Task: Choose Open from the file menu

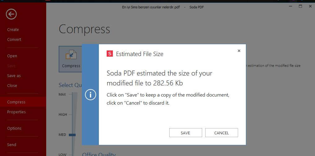Action: 12,56
